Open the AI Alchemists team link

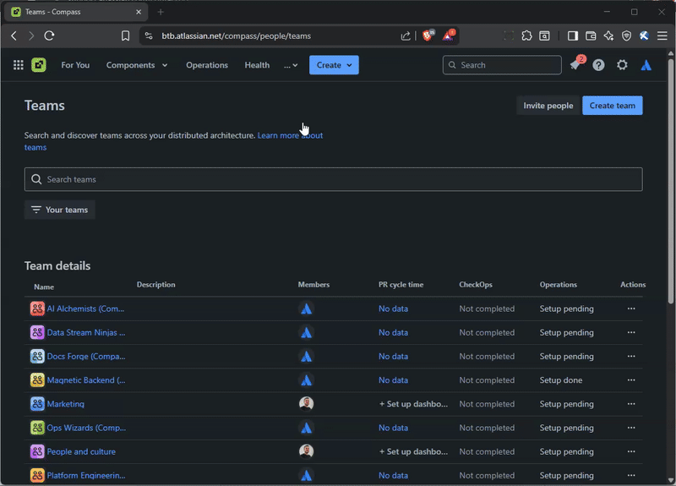click(85, 309)
